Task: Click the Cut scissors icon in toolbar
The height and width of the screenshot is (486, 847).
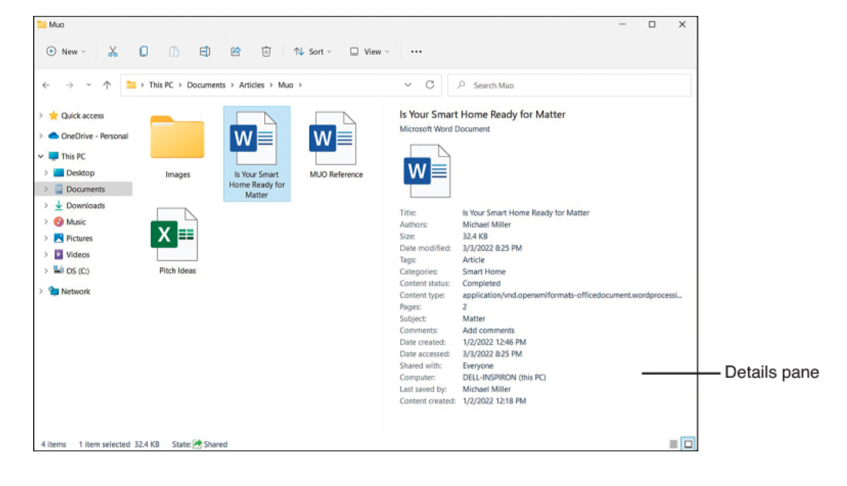Action: tap(113, 52)
